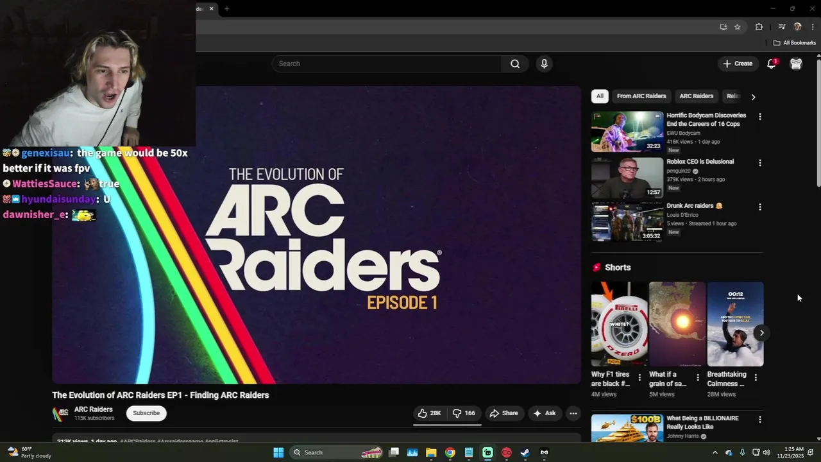The width and height of the screenshot is (821, 462).
Task: Click the YouTube search input field
Action: click(x=387, y=64)
